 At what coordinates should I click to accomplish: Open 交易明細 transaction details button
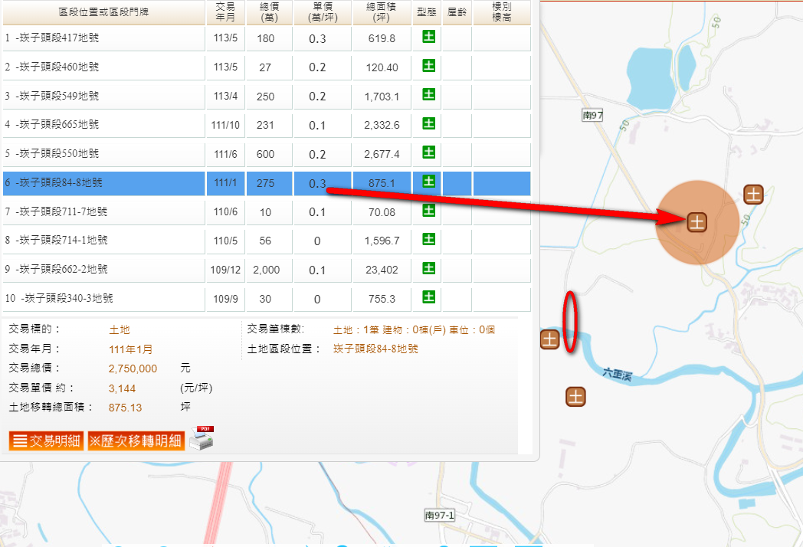coord(47,441)
